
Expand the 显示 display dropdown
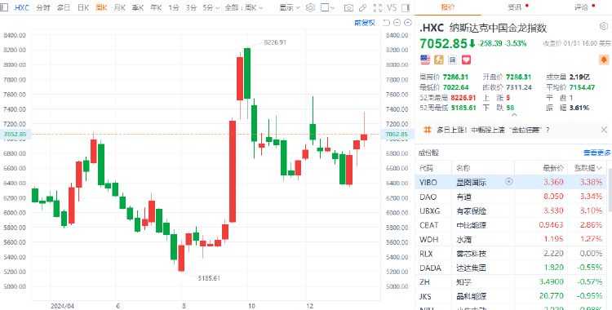(x=290, y=7)
